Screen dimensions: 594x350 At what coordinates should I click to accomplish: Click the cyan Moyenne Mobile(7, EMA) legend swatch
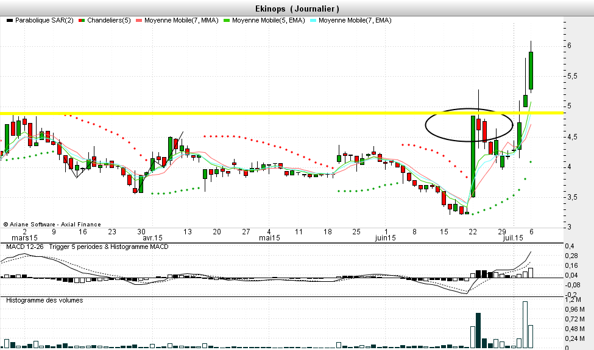(x=313, y=21)
